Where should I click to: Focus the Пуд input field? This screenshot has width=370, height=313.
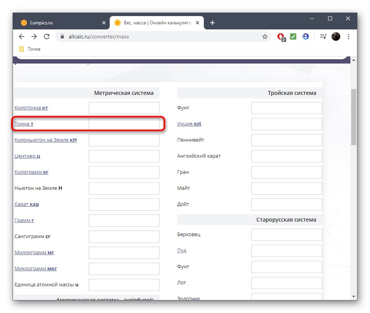click(x=287, y=251)
